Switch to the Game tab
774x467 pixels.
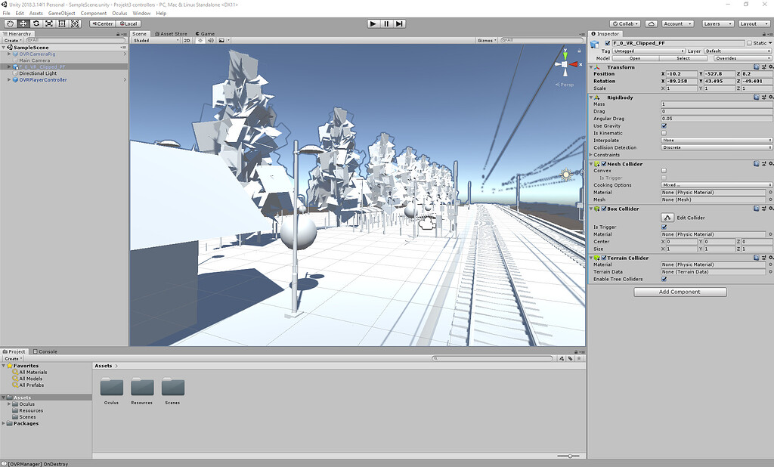tap(205, 32)
